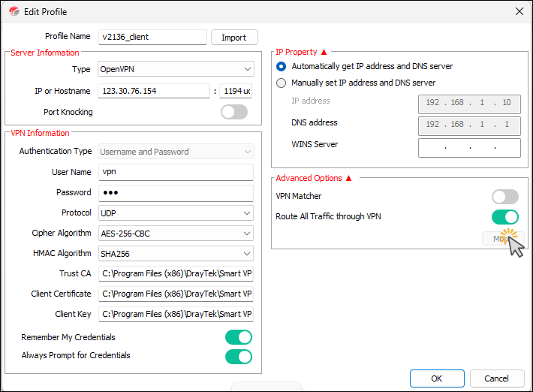The image size is (533, 392).
Task: Turn off Remember My Credentials
Action: click(238, 337)
